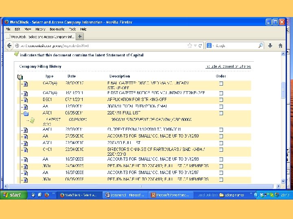
Task: Tick order box for AA01 current period row
Action: (x=221, y=130)
